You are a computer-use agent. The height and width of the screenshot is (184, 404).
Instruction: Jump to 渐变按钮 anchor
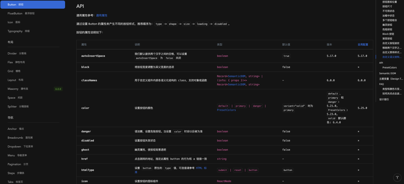pyautogui.click(x=387, y=39)
